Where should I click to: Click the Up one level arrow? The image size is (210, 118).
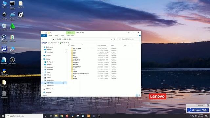pyautogui.click(x=51, y=39)
